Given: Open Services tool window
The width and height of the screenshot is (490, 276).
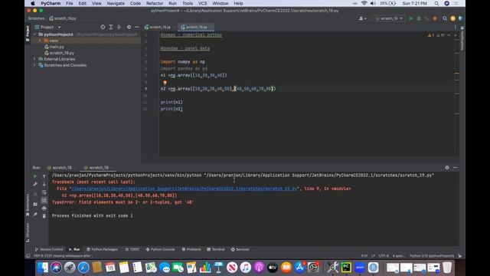Looking at the screenshot, I should (240, 249).
